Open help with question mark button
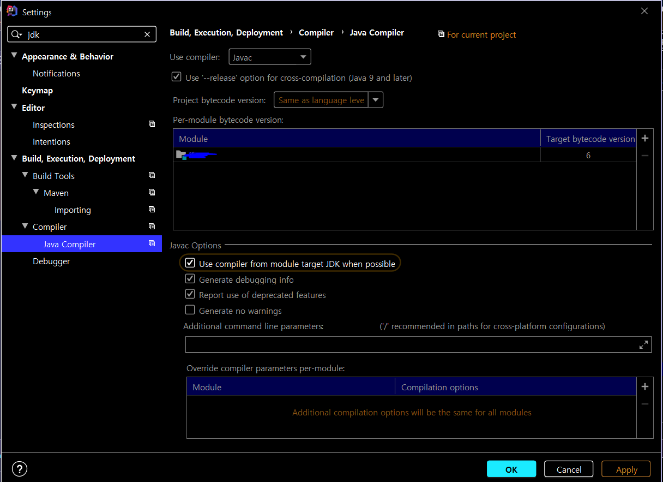The height and width of the screenshot is (482, 663). tap(20, 469)
